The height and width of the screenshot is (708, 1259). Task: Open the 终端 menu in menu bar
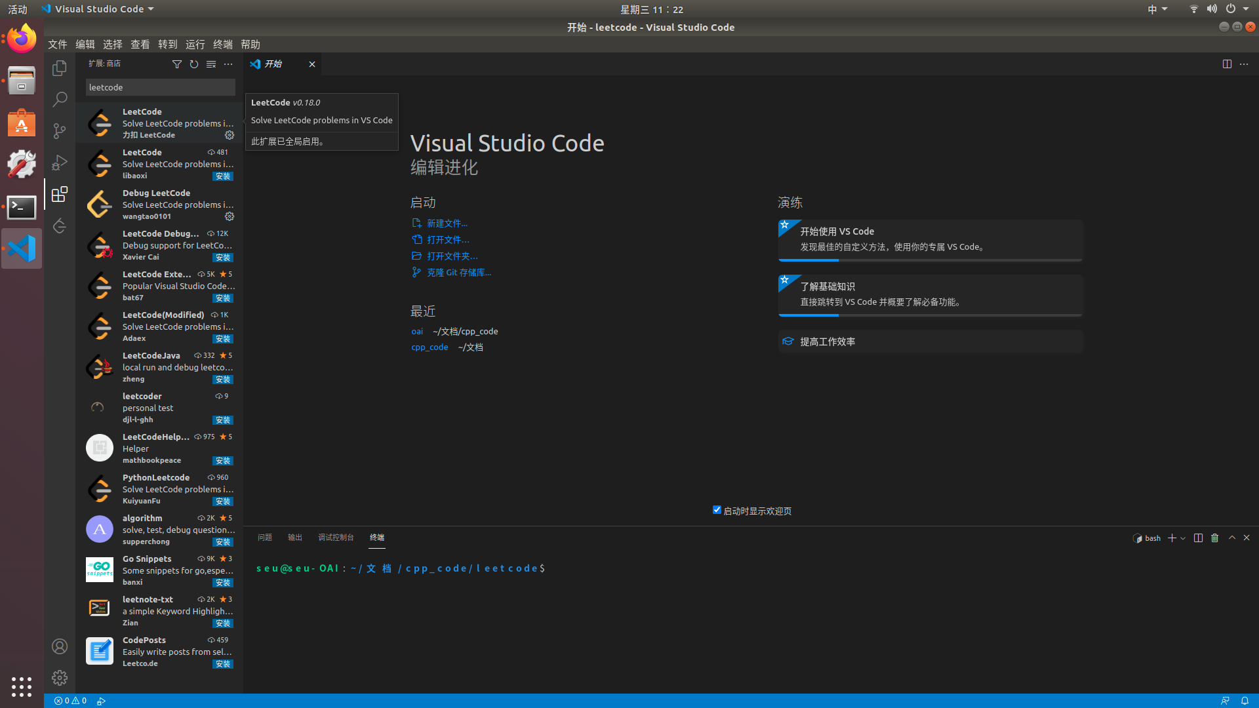pos(223,45)
